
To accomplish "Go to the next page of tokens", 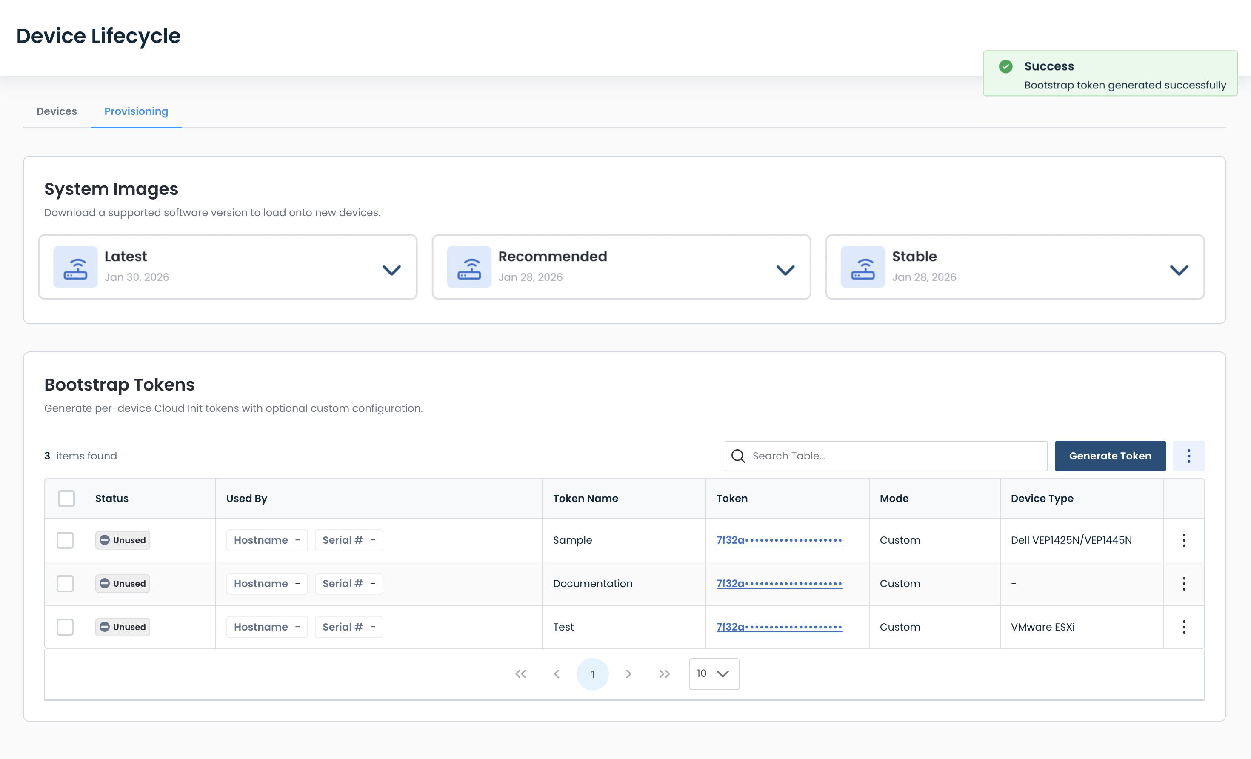I will click(628, 674).
